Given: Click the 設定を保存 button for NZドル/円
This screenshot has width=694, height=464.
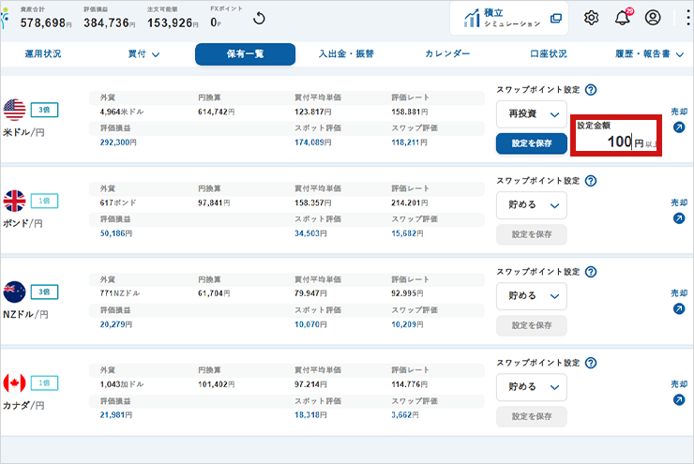Looking at the screenshot, I should (x=532, y=325).
